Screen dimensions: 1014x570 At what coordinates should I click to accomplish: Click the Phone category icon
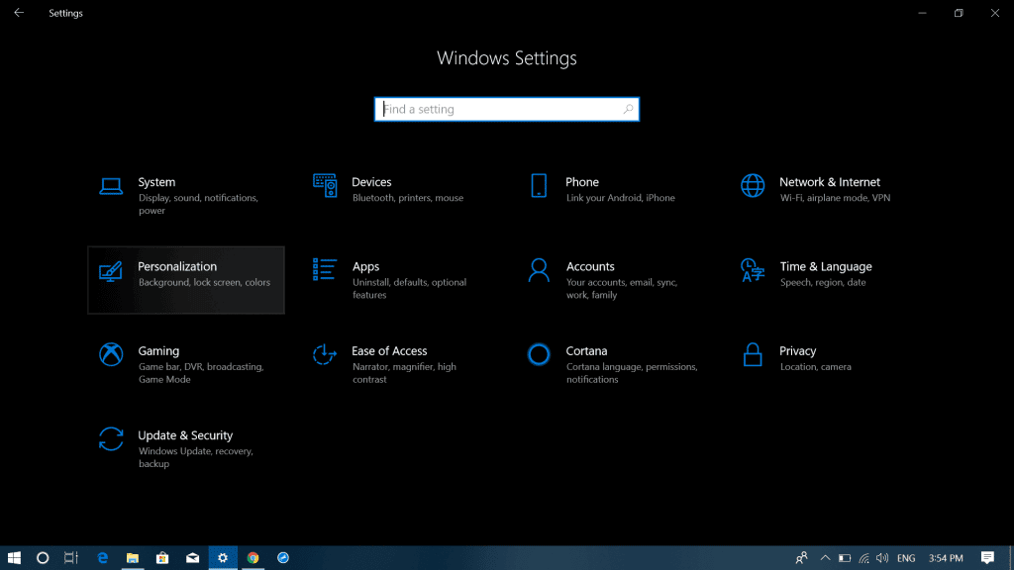[x=539, y=185]
